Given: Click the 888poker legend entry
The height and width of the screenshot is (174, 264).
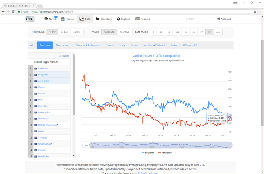Looking at the screenshot, I should (148, 153).
